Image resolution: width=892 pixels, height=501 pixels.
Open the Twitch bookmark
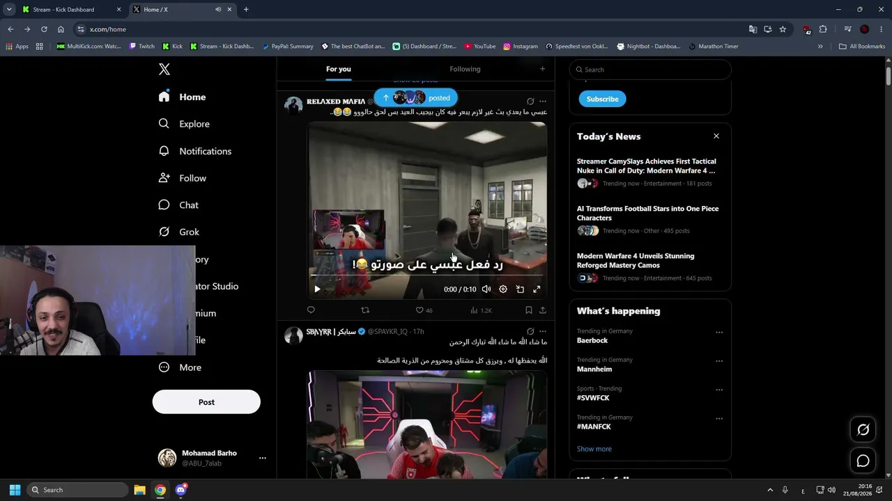tap(142, 47)
